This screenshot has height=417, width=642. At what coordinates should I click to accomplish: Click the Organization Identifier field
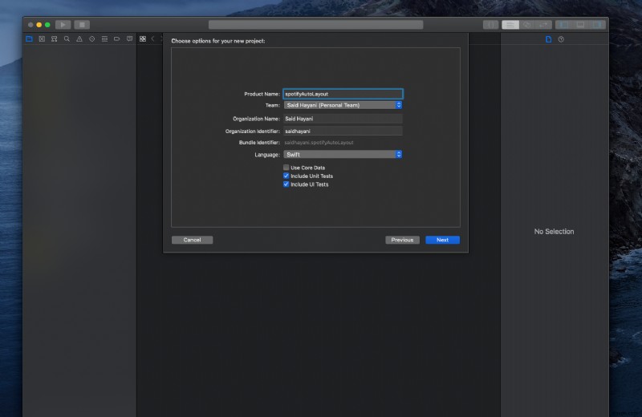[x=343, y=131]
